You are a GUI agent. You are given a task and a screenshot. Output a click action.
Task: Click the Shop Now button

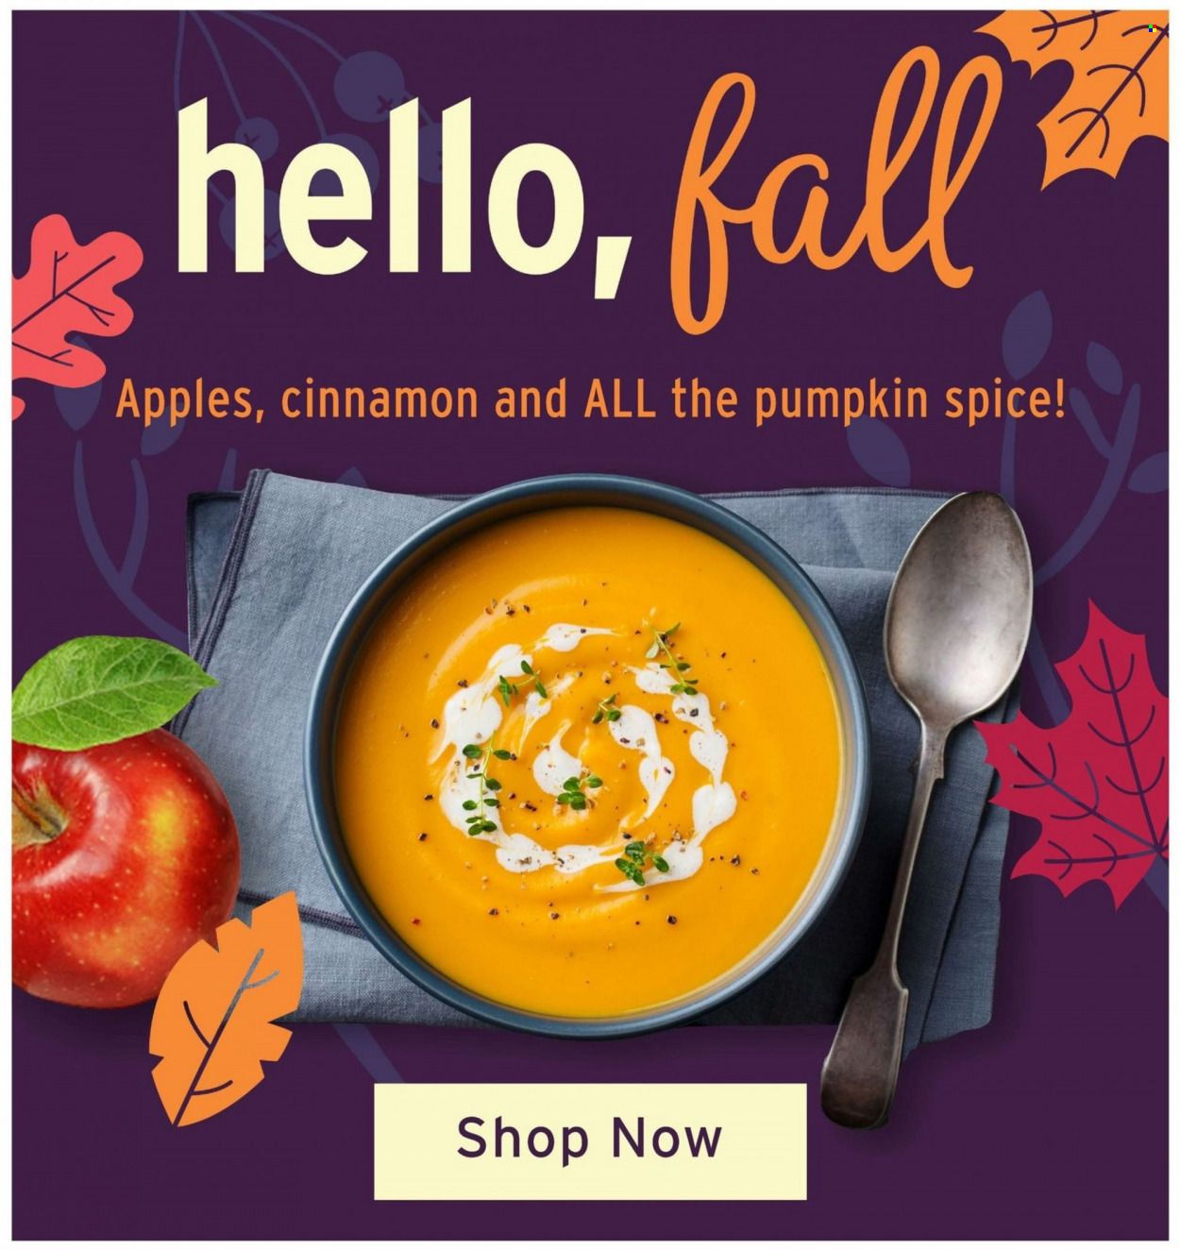pos(590,1140)
